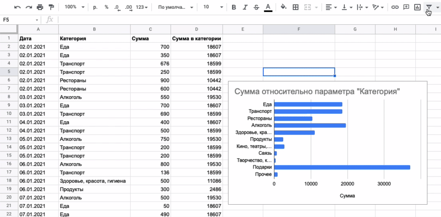Click the Print icon
This screenshot has width=441, height=217.
(x=40, y=7)
